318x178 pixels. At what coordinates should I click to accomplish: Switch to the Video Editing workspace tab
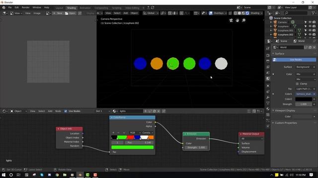132,8
